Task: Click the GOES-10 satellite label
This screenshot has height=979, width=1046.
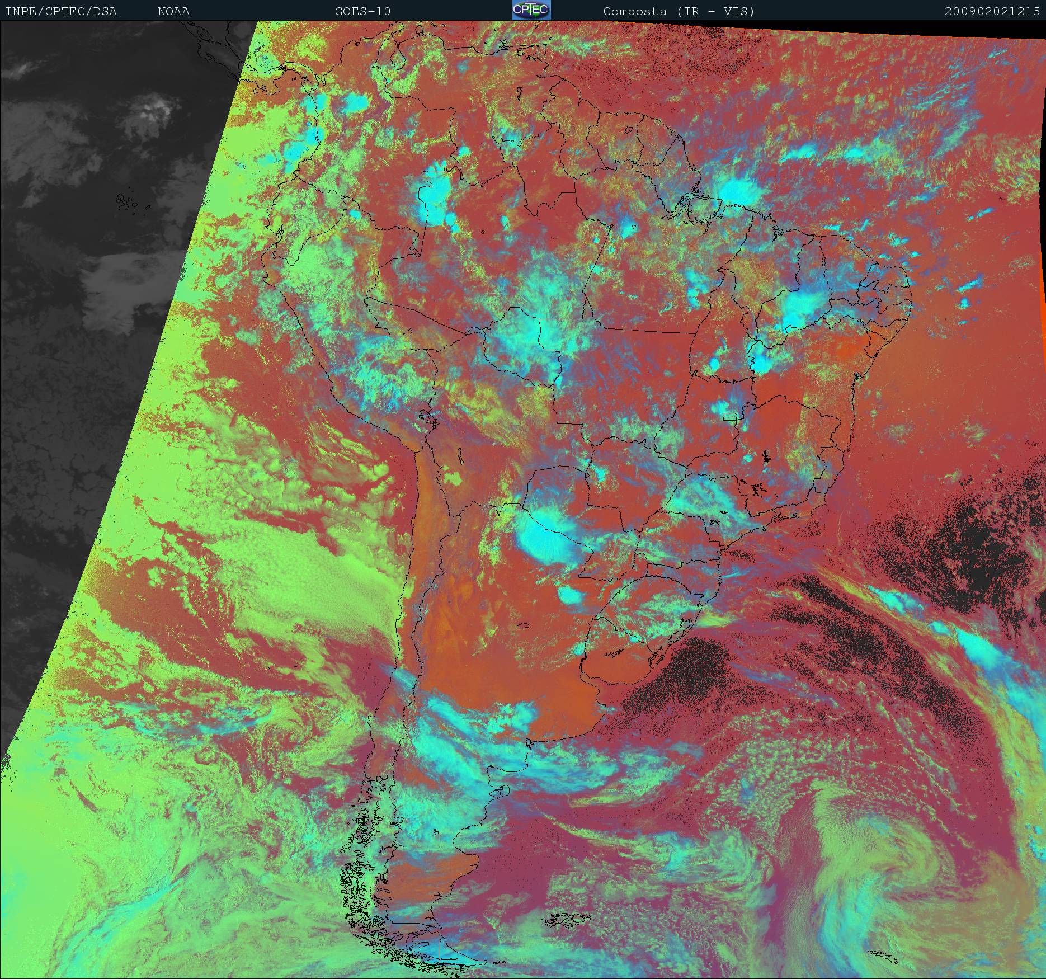Action: (x=362, y=11)
